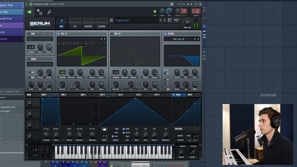Screen dimensions: 297x167
Task: Toggle filter routing checkbox A
Action: pos(165,70)
